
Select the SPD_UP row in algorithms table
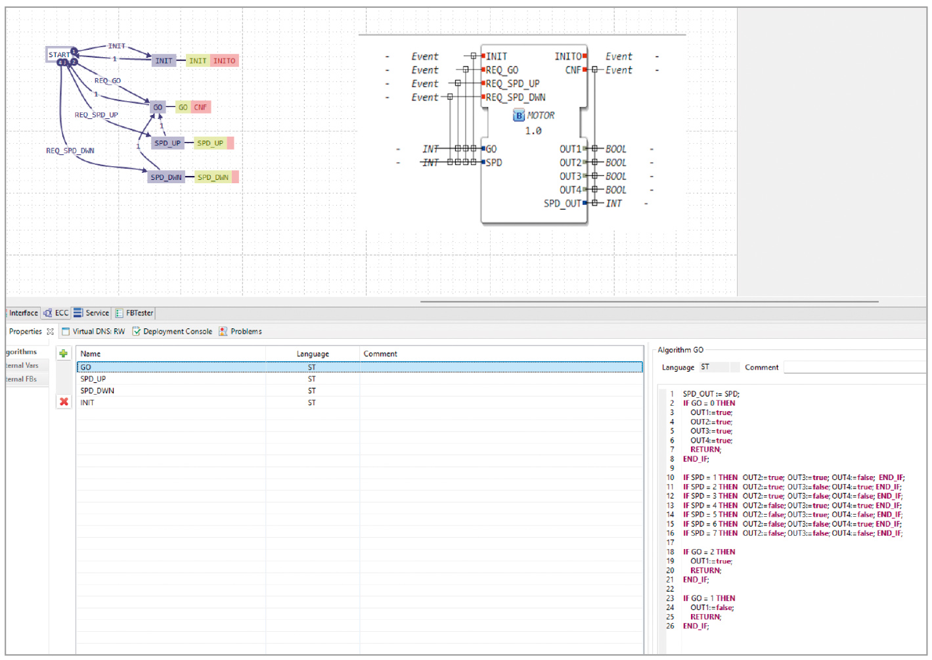point(93,379)
